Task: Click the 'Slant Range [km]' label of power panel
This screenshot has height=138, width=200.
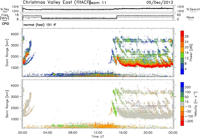Action: coord(7,53)
